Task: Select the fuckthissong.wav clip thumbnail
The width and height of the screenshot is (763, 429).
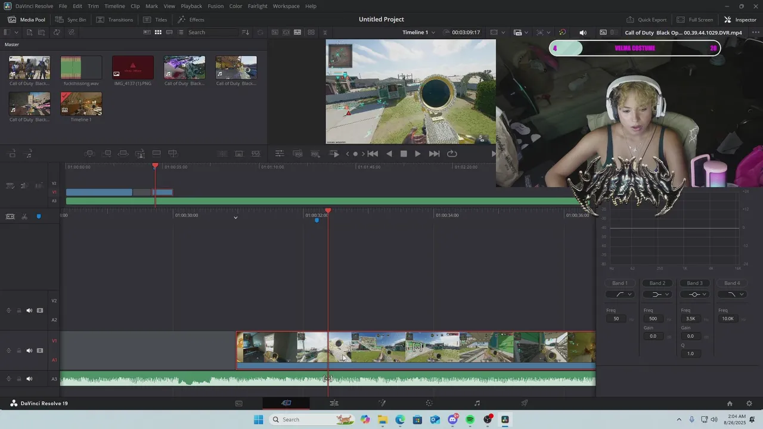Action: pyautogui.click(x=81, y=68)
